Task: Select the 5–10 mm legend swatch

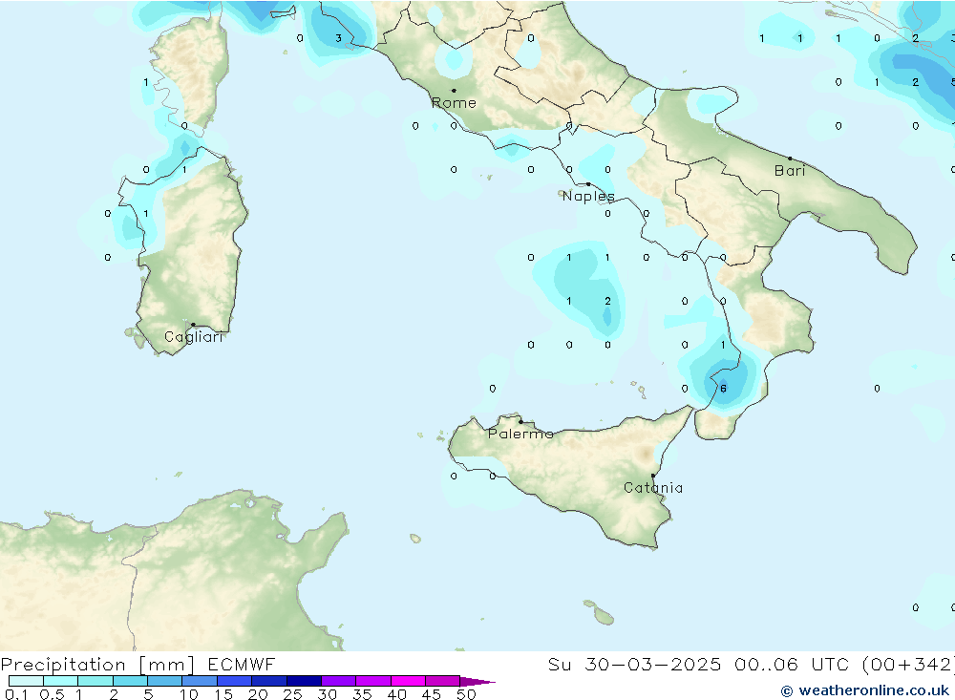Action: click(x=165, y=681)
